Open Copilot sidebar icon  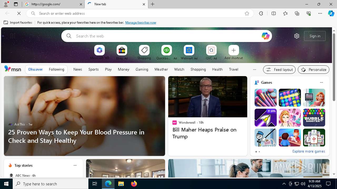click(331, 13)
